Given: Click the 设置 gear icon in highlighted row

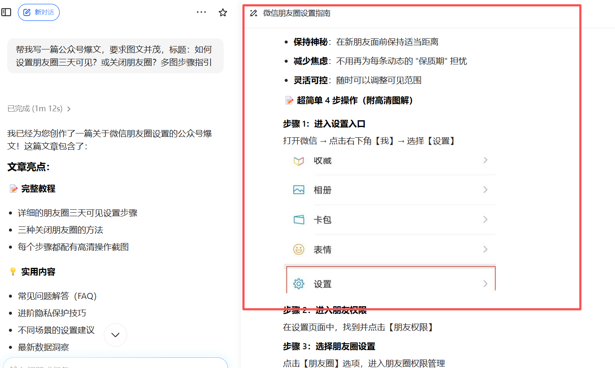Looking at the screenshot, I should pyautogui.click(x=299, y=283).
